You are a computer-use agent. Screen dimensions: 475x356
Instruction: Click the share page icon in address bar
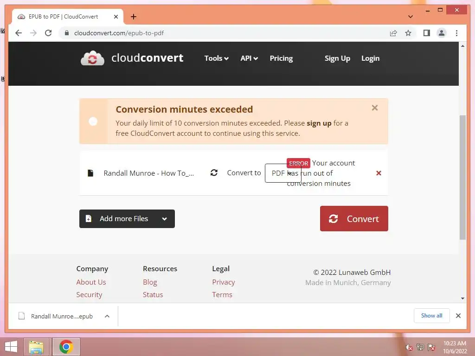(x=393, y=33)
